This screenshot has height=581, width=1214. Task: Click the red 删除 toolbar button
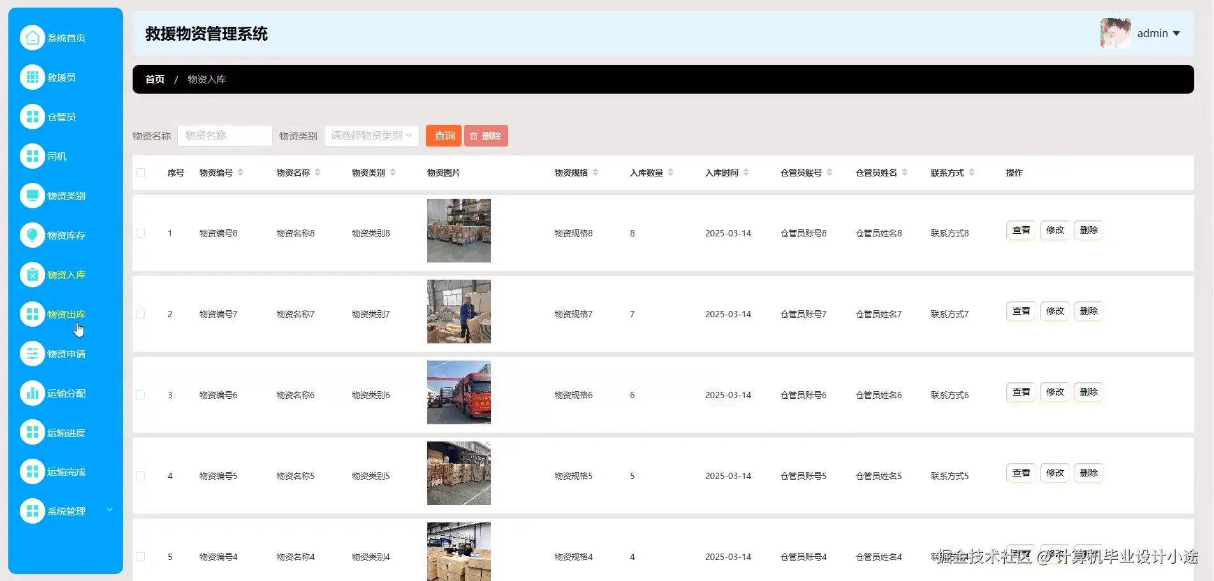[x=486, y=136]
